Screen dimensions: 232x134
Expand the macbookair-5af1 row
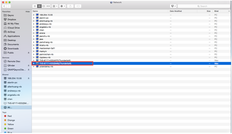(34, 48)
